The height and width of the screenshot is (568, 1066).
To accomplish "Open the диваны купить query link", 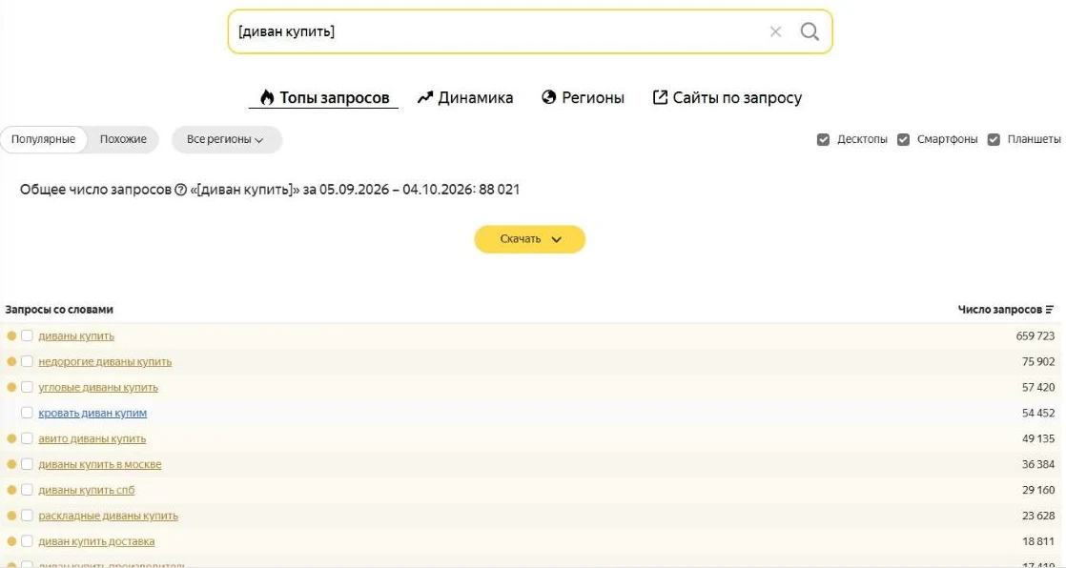I will [x=76, y=335].
